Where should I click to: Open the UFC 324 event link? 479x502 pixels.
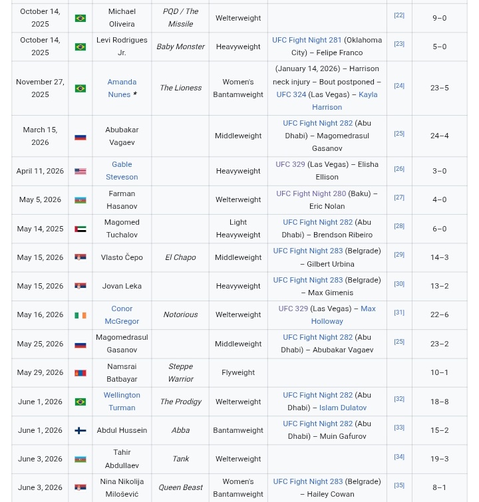click(x=291, y=94)
